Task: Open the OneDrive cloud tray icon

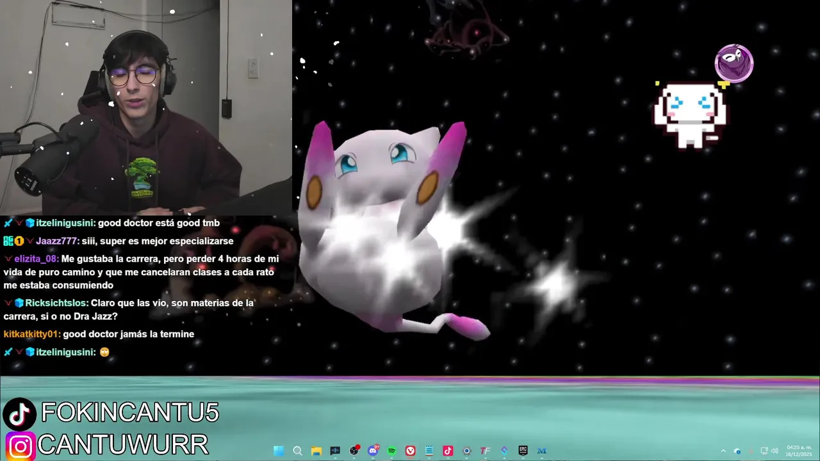Action: pyautogui.click(x=737, y=451)
